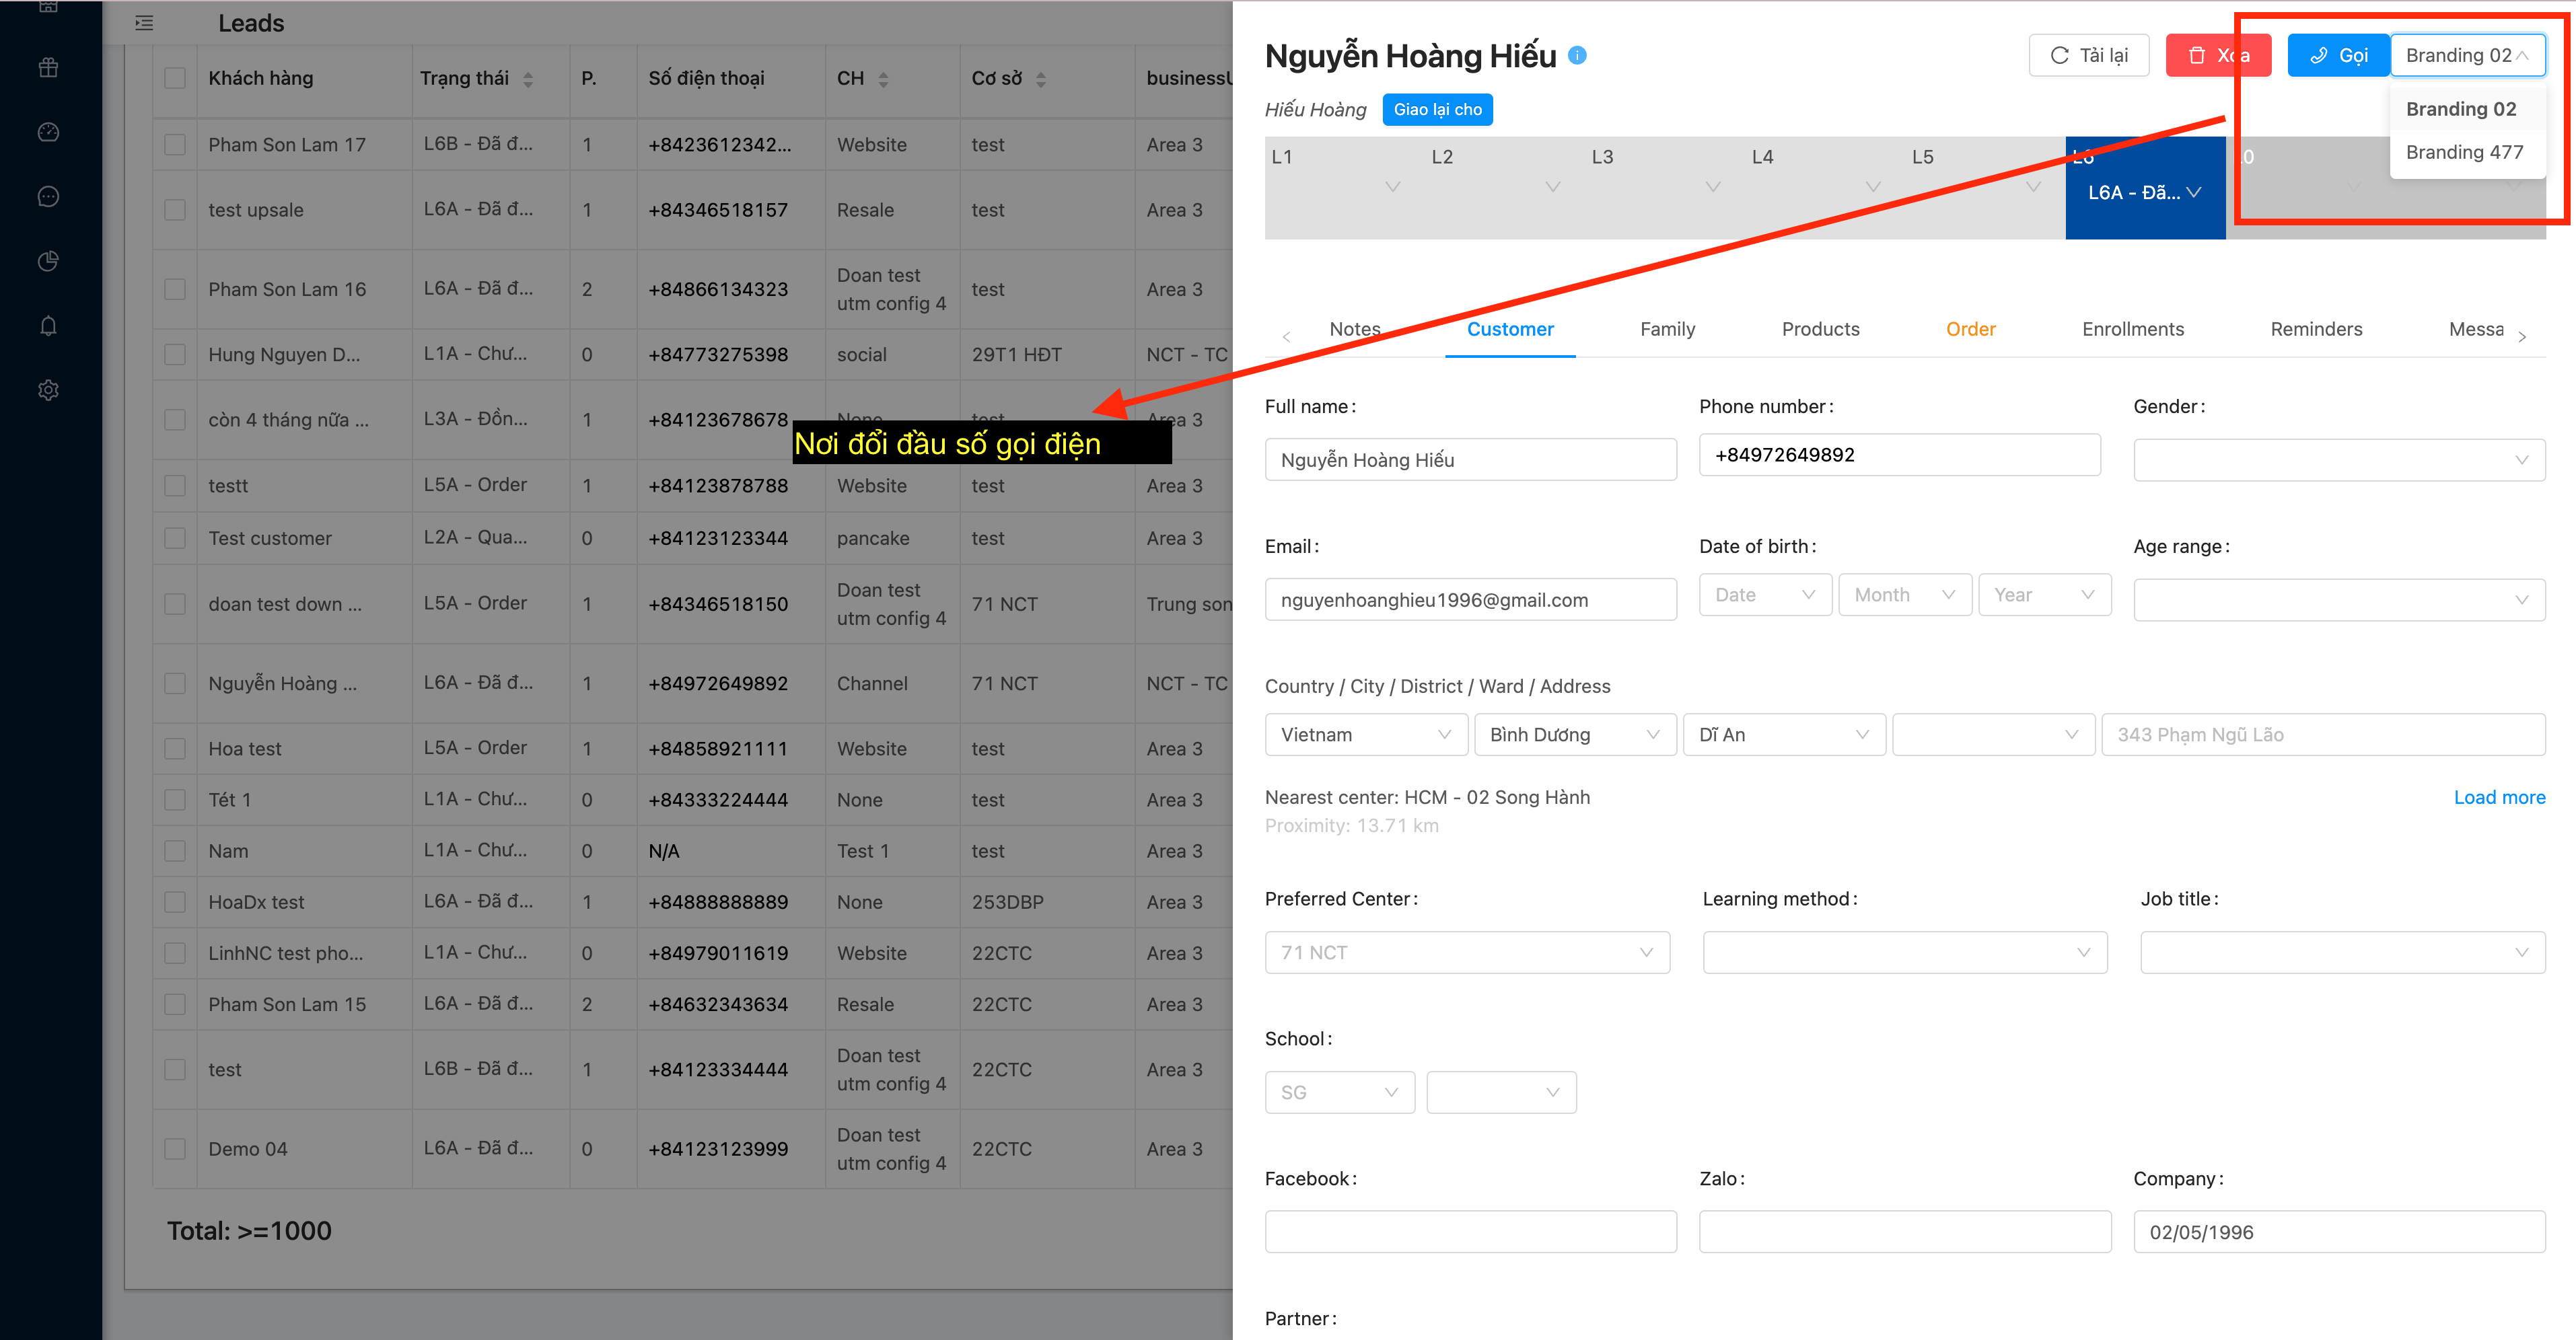Select the checkbox for the test upsale row
This screenshot has width=2576, height=1340.
coord(175,210)
